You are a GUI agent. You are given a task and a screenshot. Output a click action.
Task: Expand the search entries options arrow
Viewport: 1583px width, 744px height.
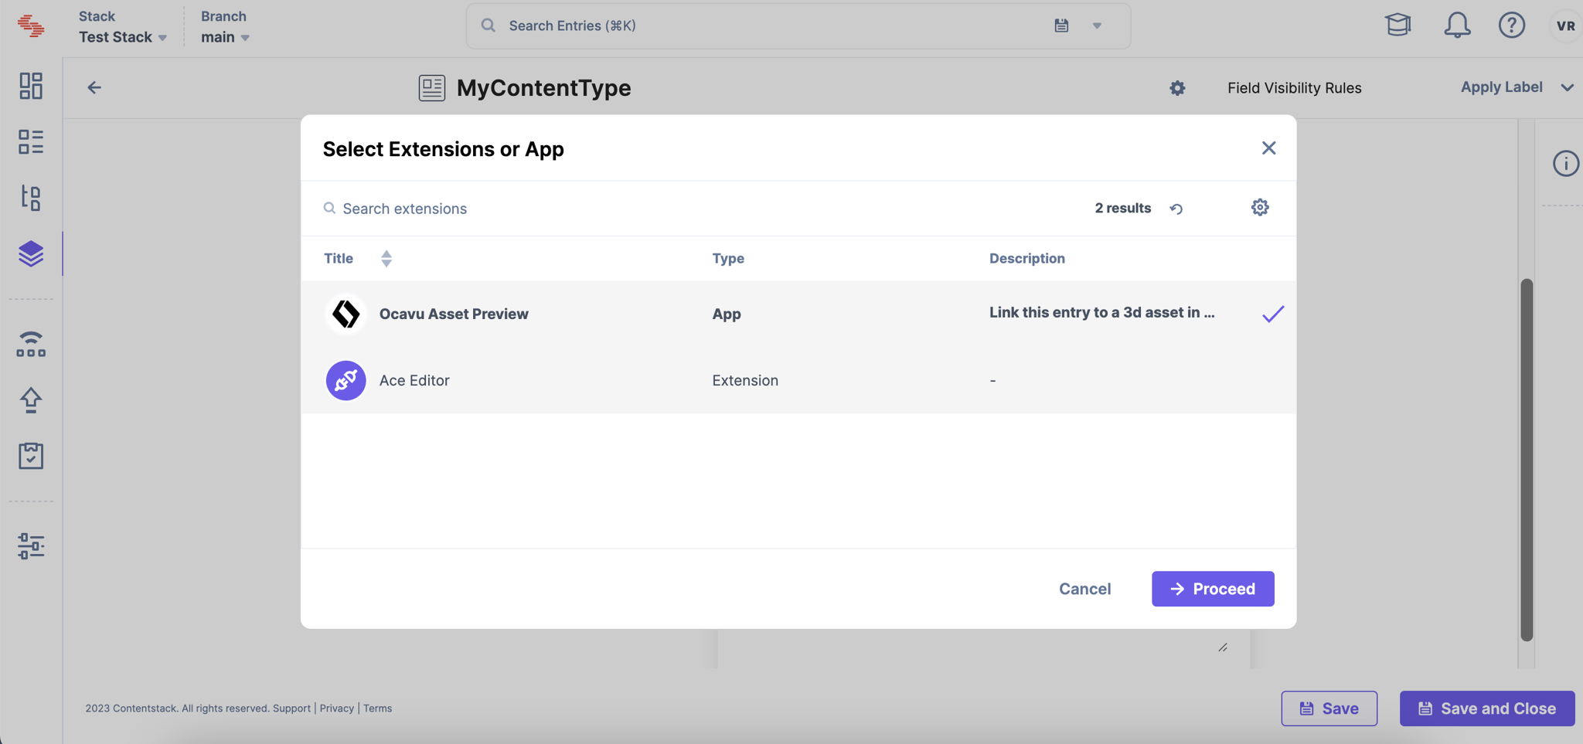1097,25
